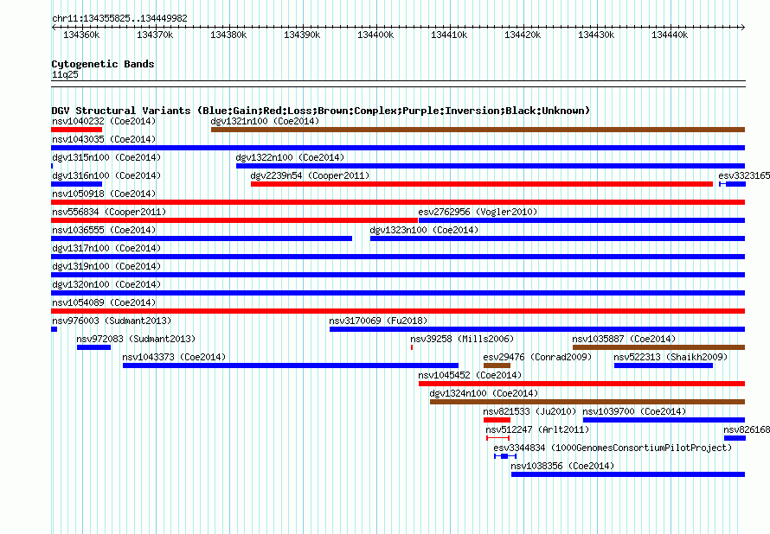
Task: Select the nsv3170069 (Fu2018) blue bar
Action: click(537, 329)
